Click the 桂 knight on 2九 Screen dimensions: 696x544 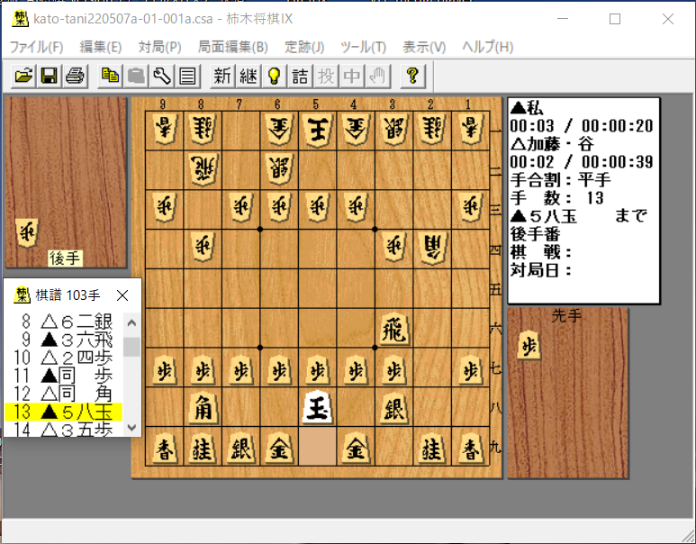tap(432, 449)
